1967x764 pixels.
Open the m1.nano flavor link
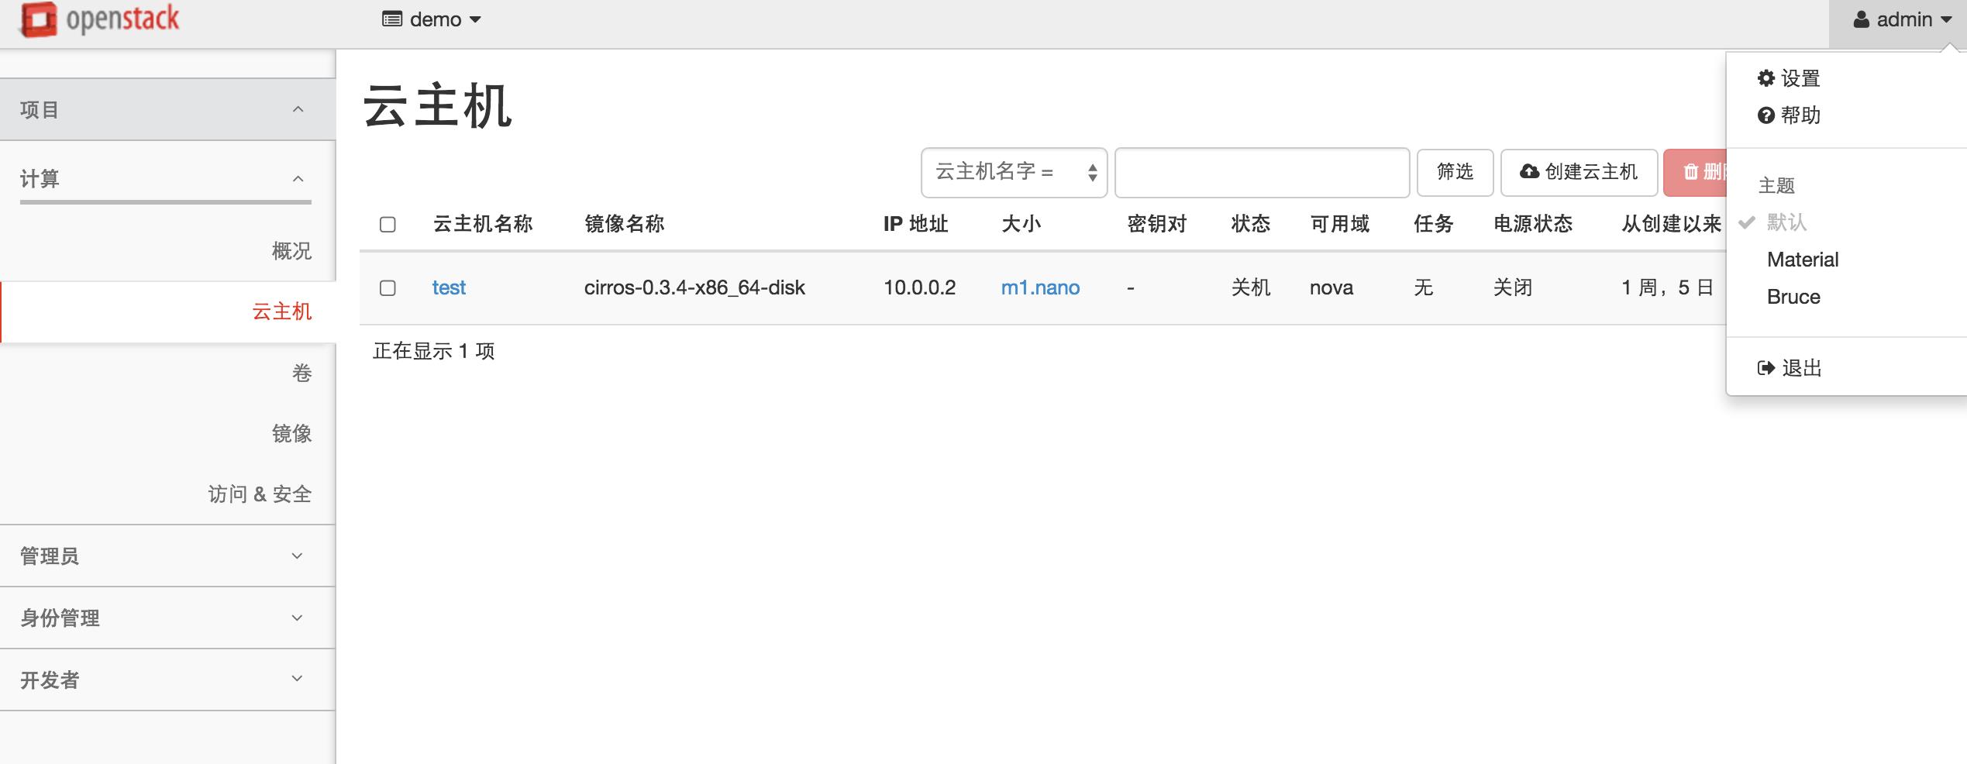(1040, 287)
